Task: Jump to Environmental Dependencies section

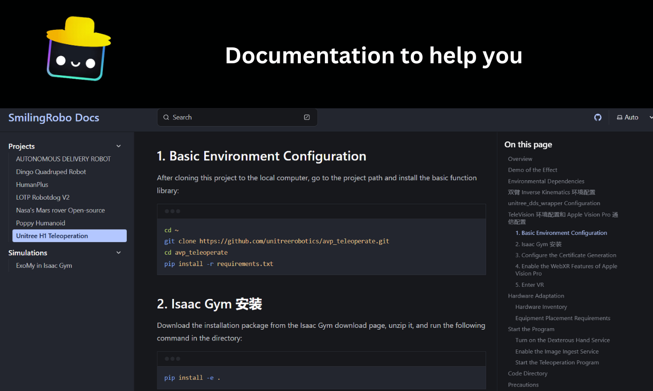Action: 546,181
